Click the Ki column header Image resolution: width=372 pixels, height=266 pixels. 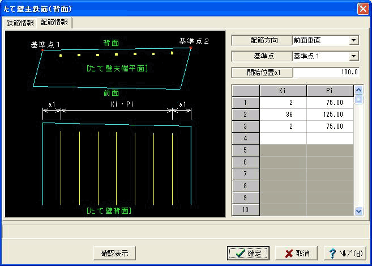[x=283, y=91]
